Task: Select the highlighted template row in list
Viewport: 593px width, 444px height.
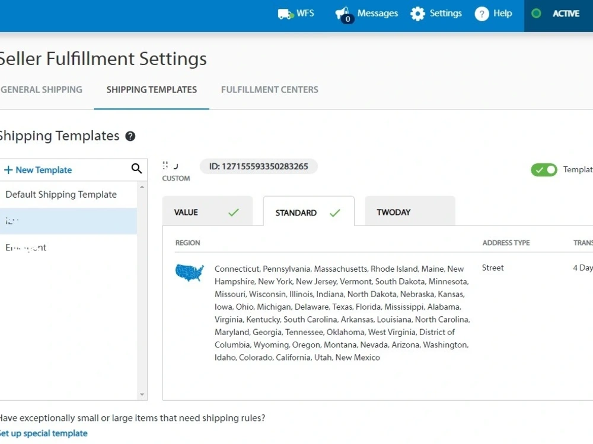Action: (x=68, y=221)
